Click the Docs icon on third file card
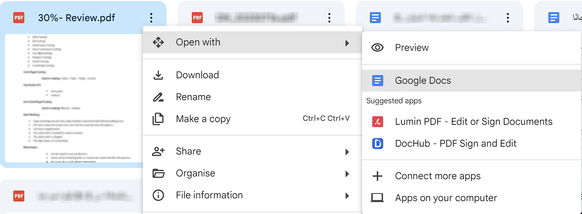Image resolution: width=582 pixels, height=214 pixels. click(x=375, y=18)
